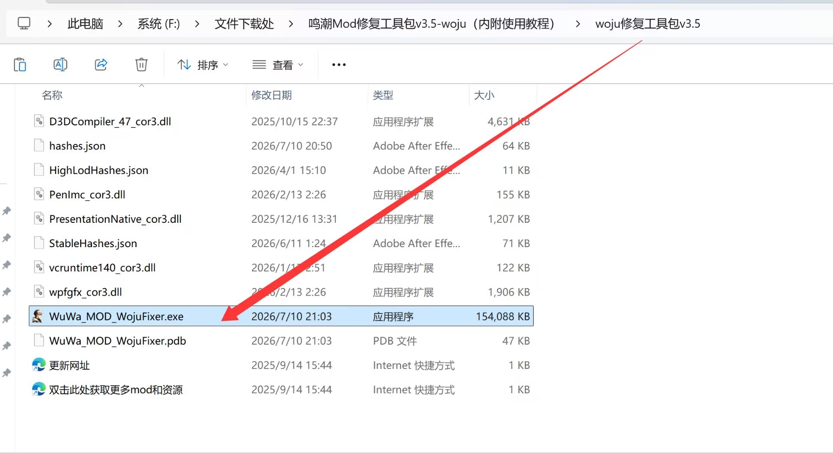
Task: Click 应用程序 type cell of exe
Action: coord(393,316)
